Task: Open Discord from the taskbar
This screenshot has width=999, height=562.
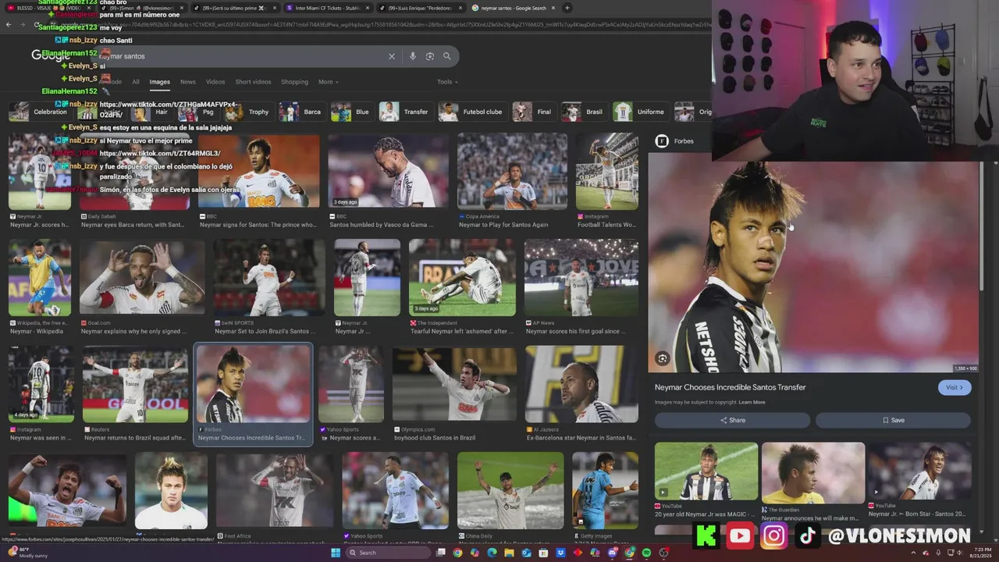Action: click(612, 553)
